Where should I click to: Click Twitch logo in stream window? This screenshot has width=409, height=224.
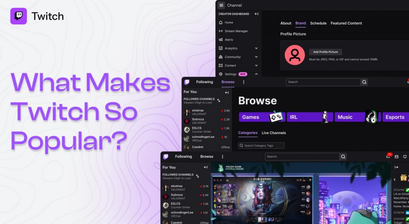(x=166, y=157)
